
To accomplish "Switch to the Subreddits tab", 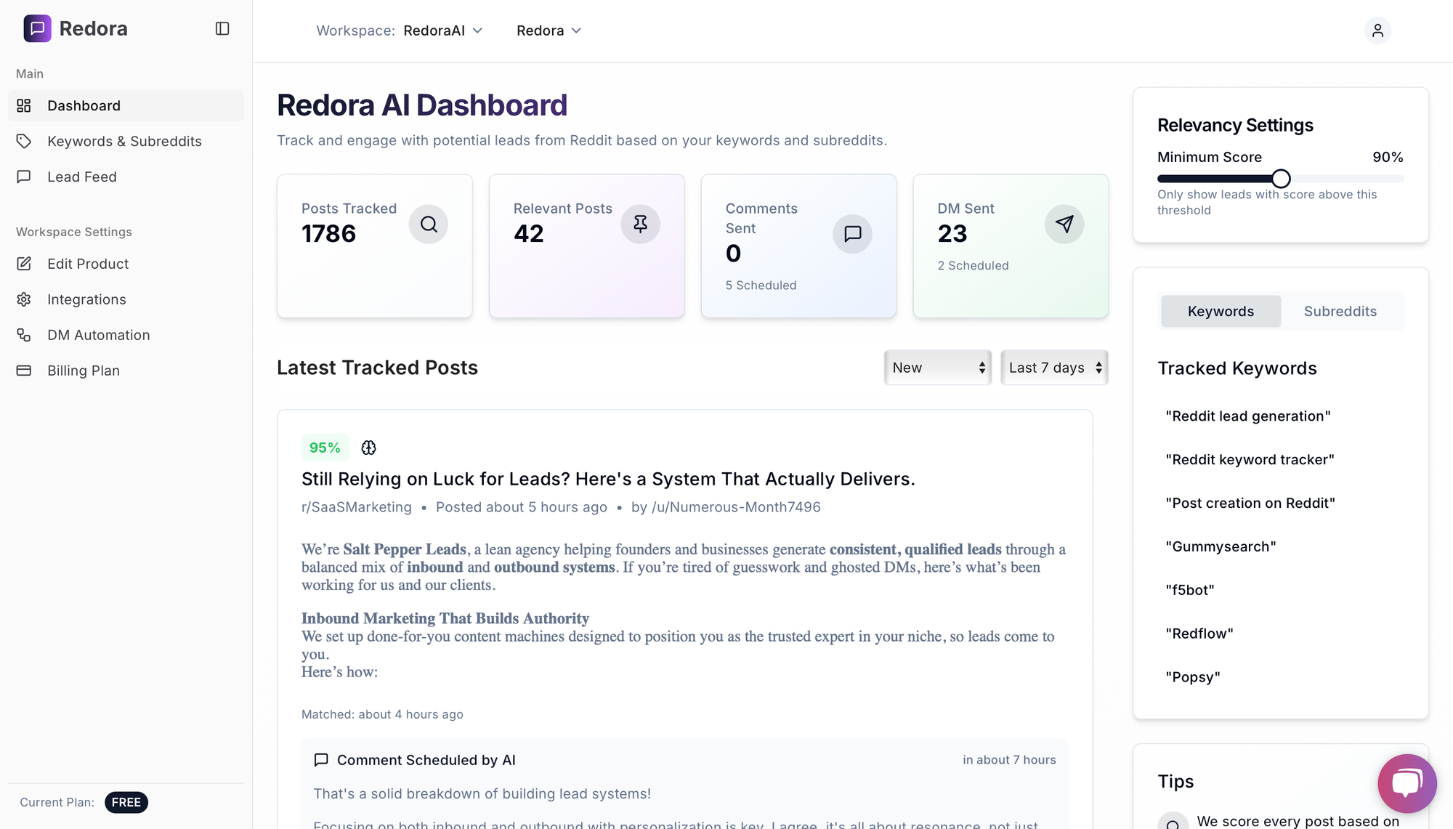I will pos(1340,311).
